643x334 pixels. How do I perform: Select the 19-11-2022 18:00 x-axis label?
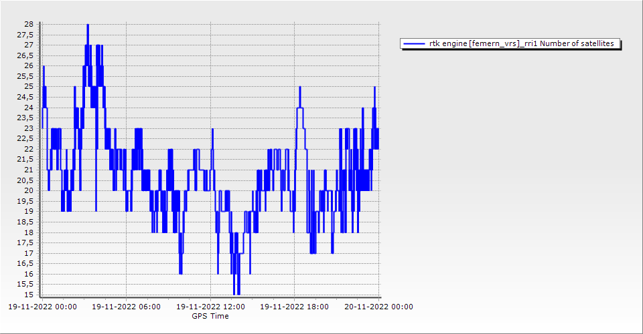tap(295, 307)
